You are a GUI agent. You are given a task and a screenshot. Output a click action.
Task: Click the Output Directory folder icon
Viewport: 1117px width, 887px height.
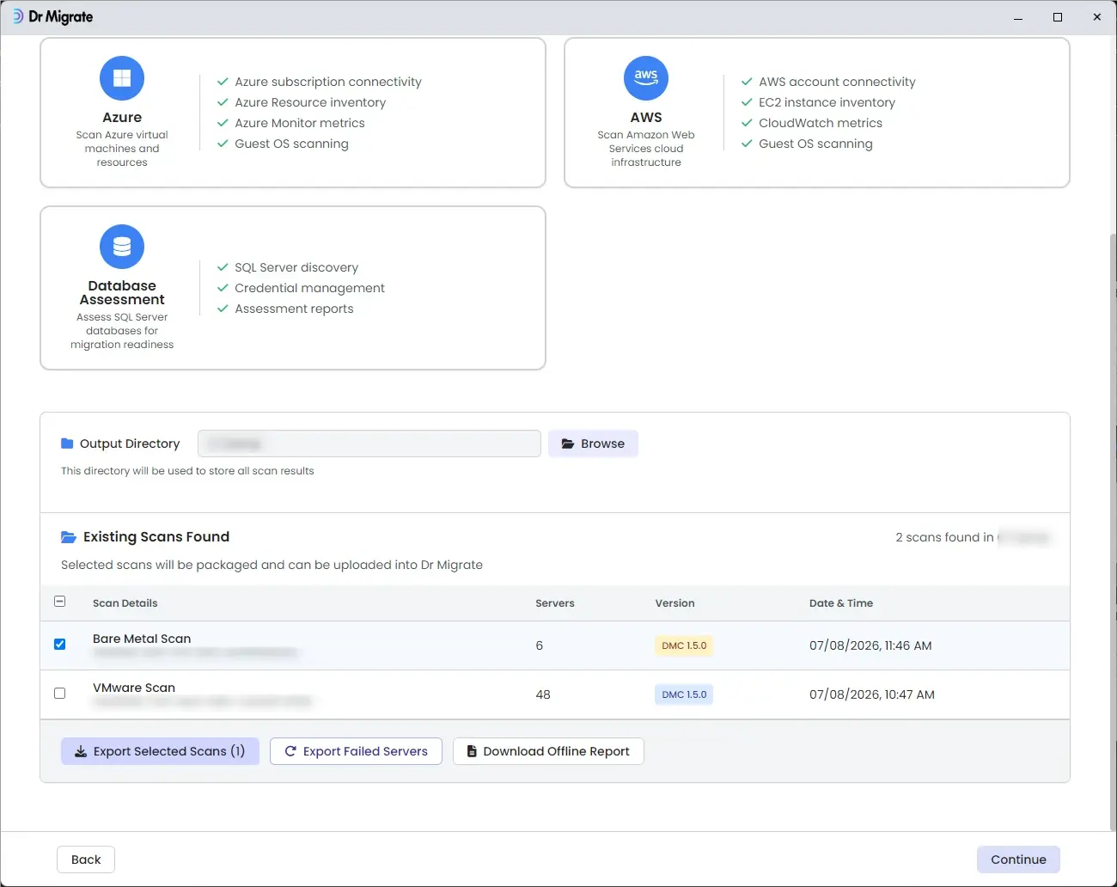click(67, 443)
